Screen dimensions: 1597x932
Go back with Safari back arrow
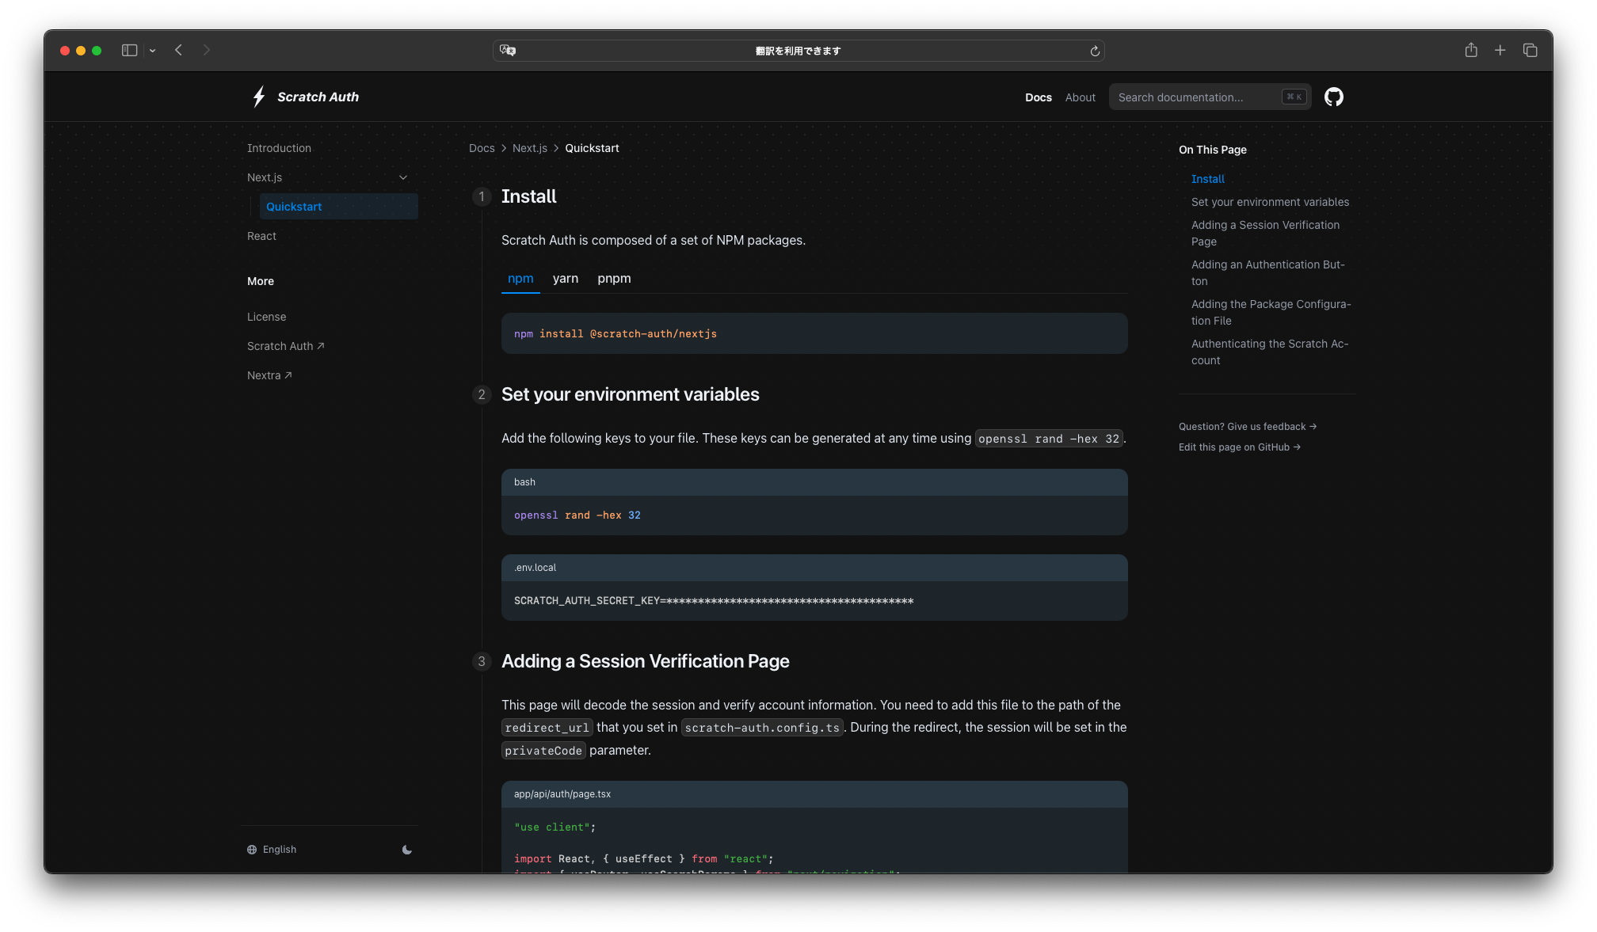point(179,50)
